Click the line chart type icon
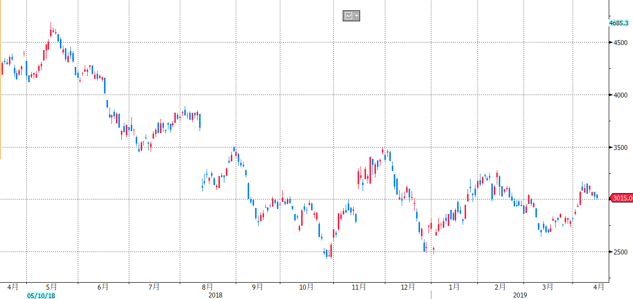 pyautogui.click(x=349, y=16)
